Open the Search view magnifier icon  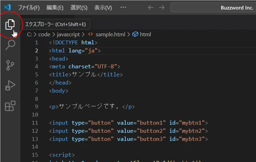pyautogui.click(x=10, y=45)
